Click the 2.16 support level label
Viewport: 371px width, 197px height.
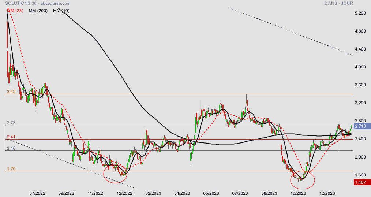11,148
